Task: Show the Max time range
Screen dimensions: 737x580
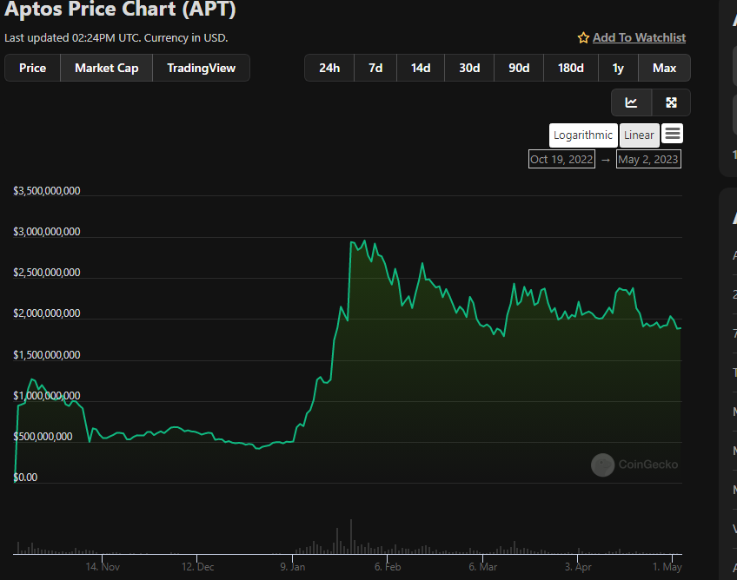Action: (664, 68)
